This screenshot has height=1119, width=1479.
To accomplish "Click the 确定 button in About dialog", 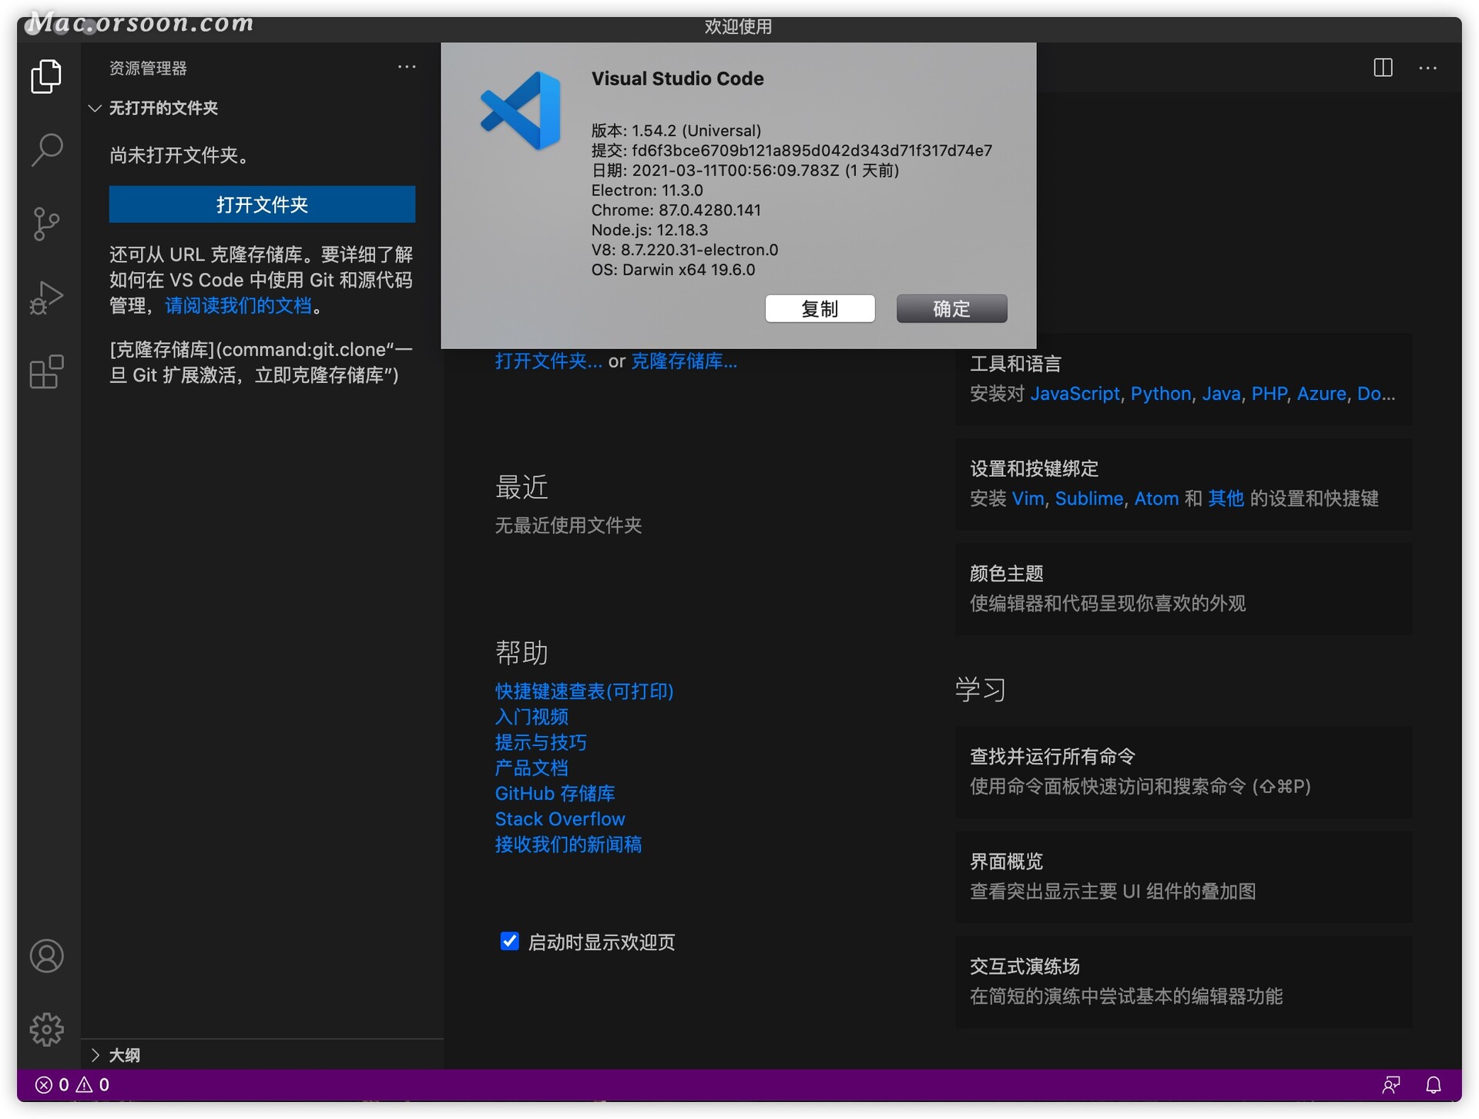I will tap(951, 309).
